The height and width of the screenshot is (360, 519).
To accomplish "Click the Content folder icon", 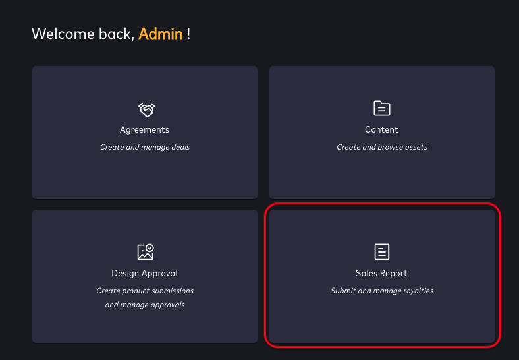I will pos(381,108).
